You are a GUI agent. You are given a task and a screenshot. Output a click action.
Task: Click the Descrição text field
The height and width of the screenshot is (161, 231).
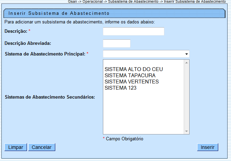(133, 31)
